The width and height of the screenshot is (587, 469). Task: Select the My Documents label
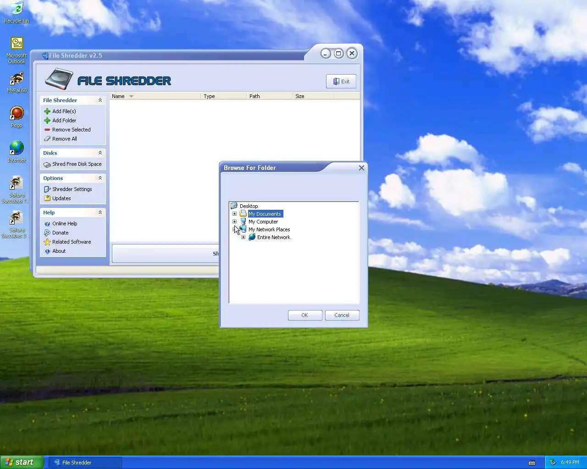(x=266, y=214)
